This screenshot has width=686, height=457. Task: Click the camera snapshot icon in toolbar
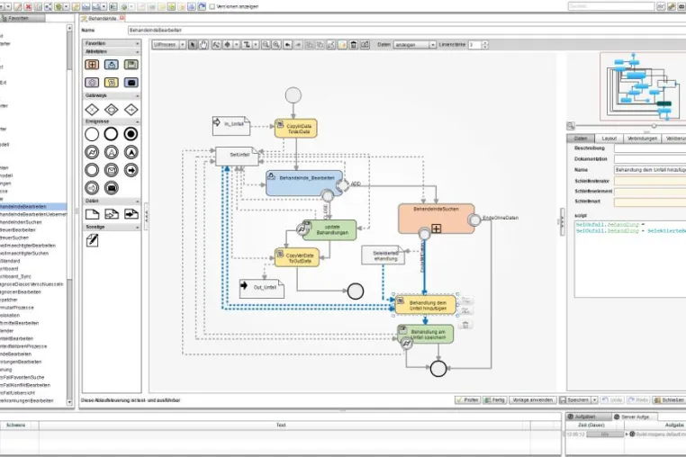coord(365,45)
